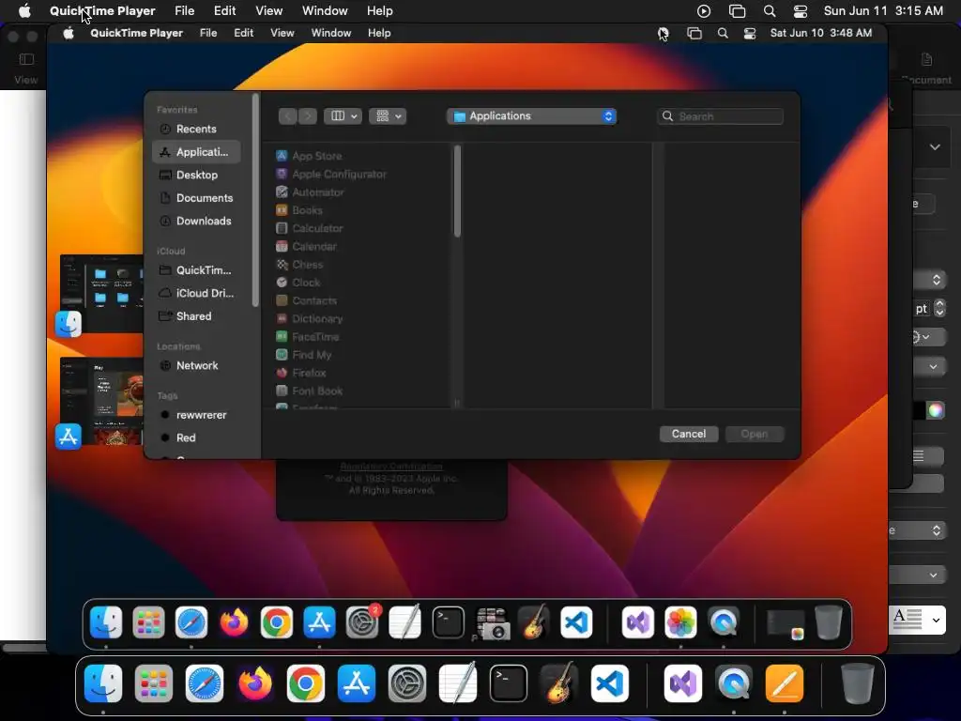Open Pages in the bottom dock
The image size is (961, 721).
(x=785, y=683)
